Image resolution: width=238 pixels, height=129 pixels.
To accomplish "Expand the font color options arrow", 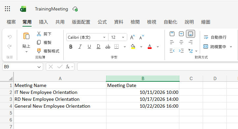I will 158,47.
